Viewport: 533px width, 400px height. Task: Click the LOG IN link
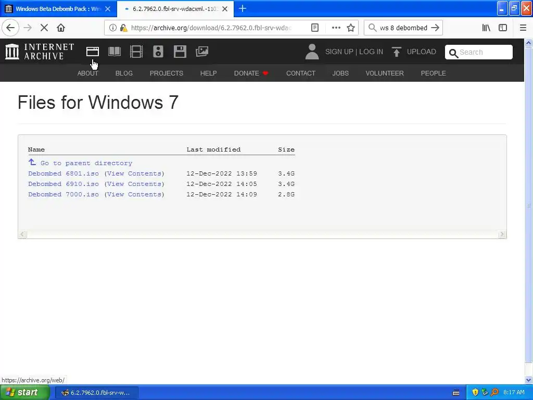(371, 52)
